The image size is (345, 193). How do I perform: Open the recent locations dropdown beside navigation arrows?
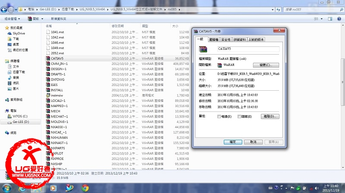click(16, 9)
